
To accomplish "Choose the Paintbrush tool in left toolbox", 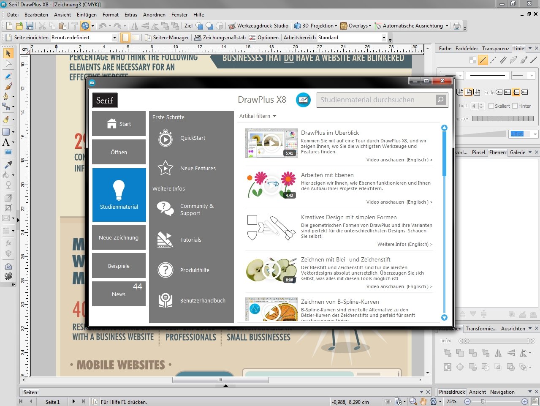I will (x=8, y=86).
